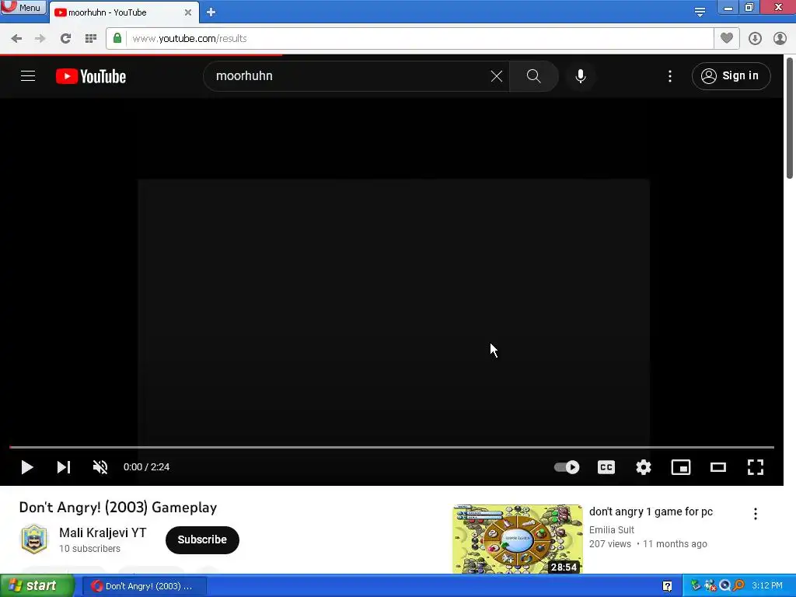The height and width of the screenshot is (597, 796).
Task: Open YouTube hamburger guide menu
Action: click(28, 76)
